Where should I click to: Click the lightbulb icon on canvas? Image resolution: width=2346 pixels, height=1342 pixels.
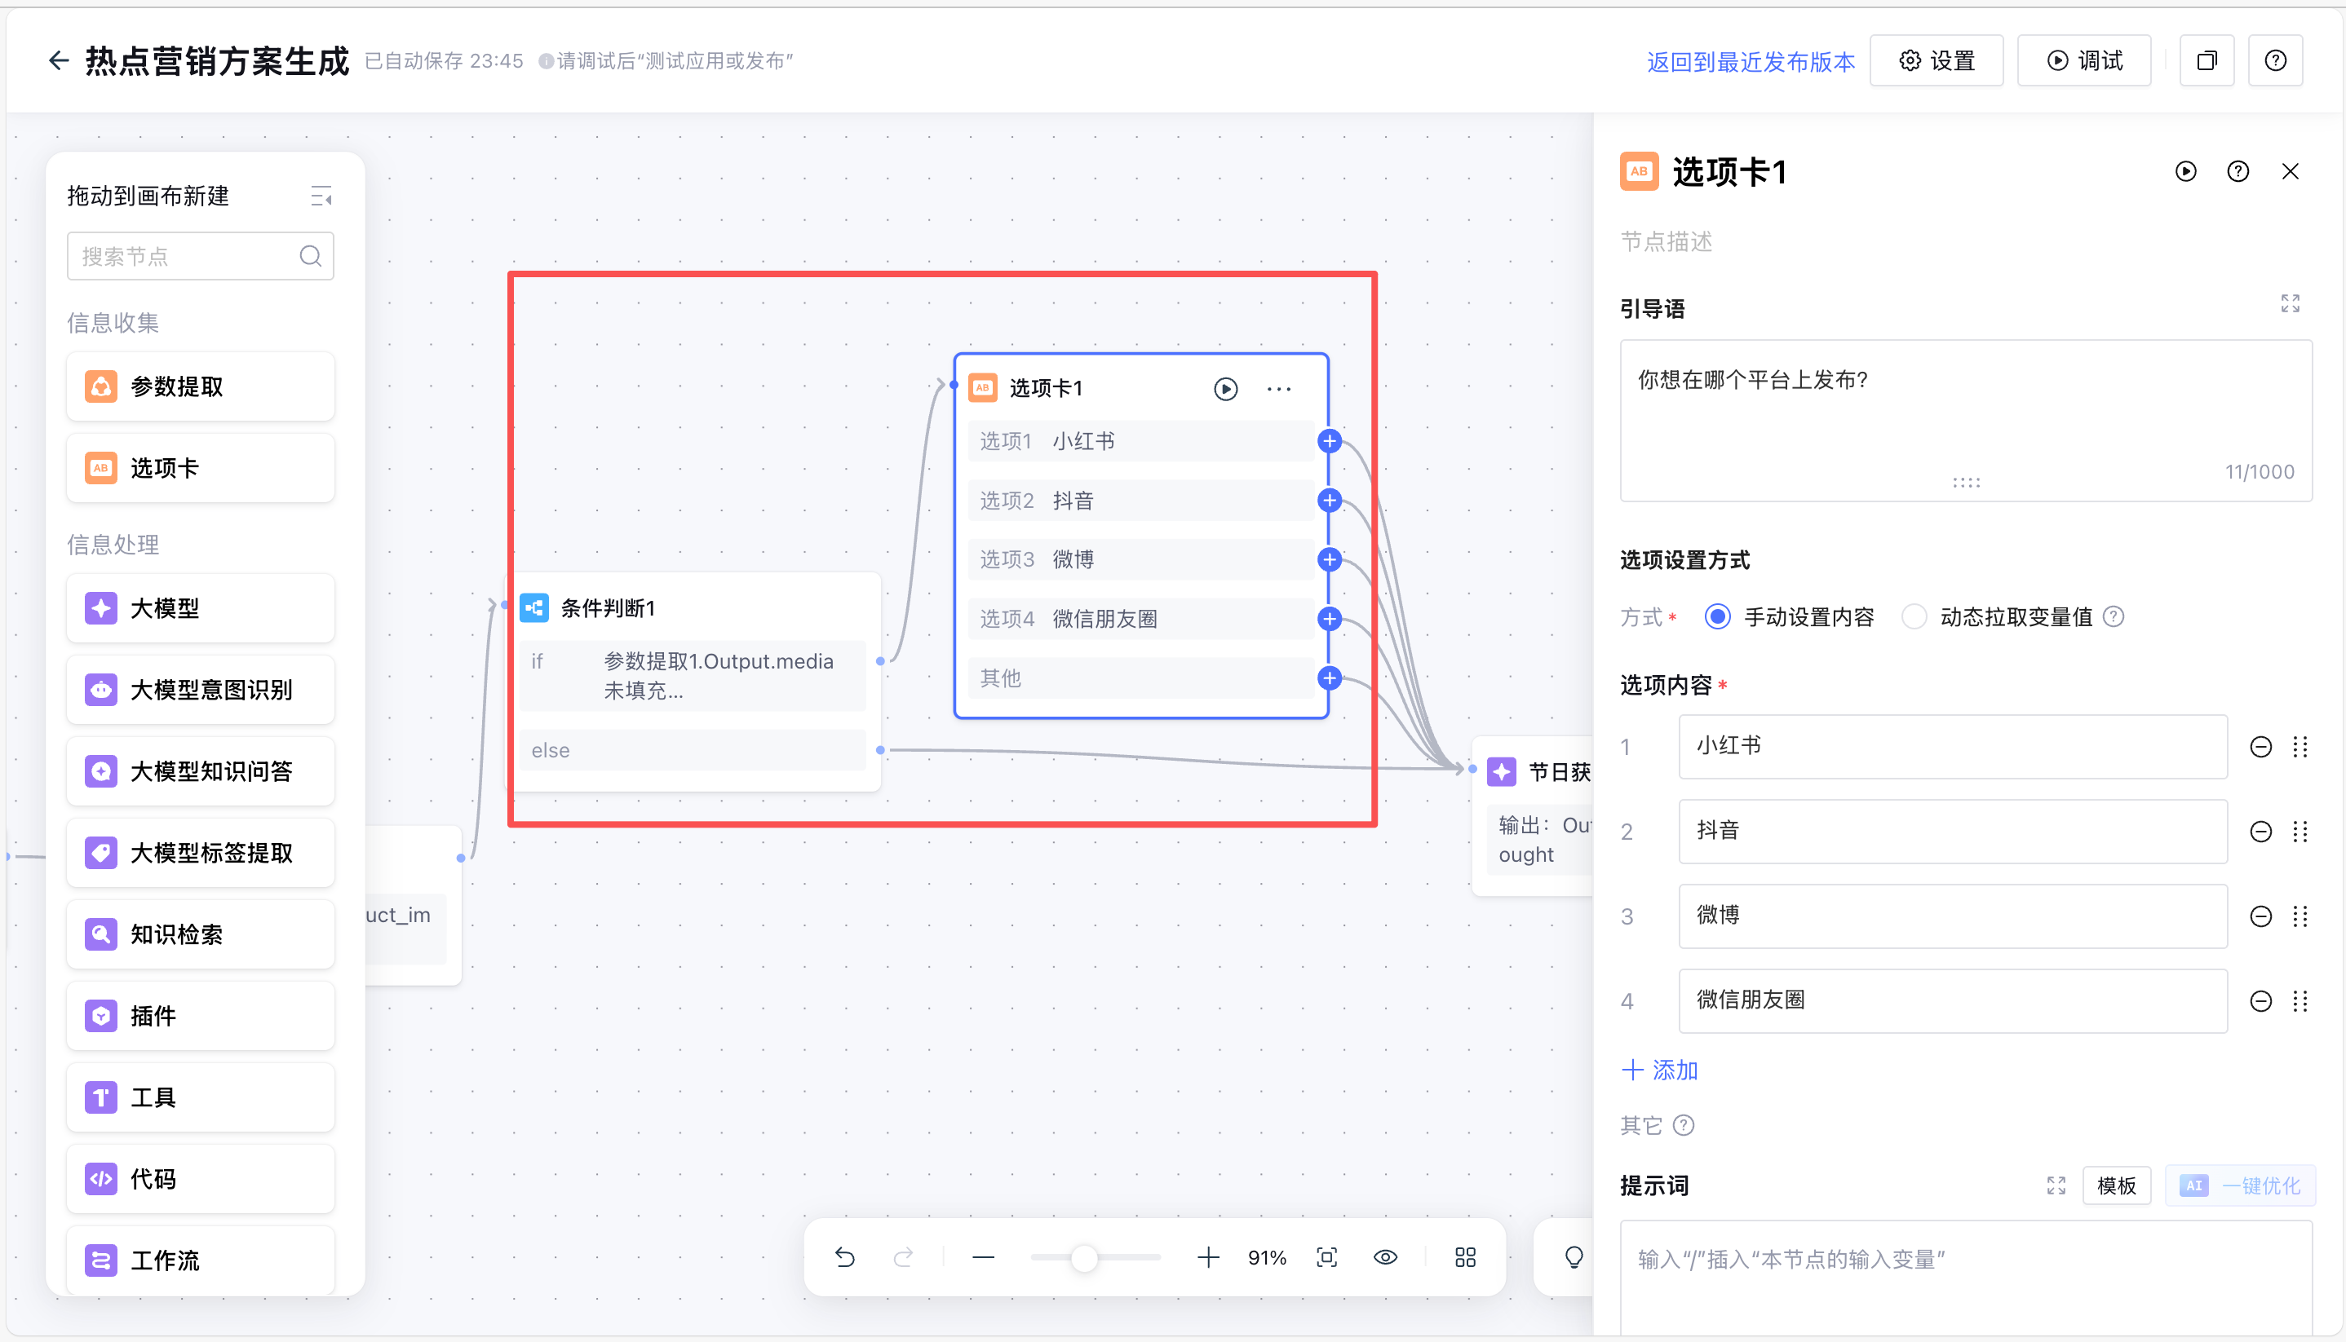(x=1574, y=1257)
